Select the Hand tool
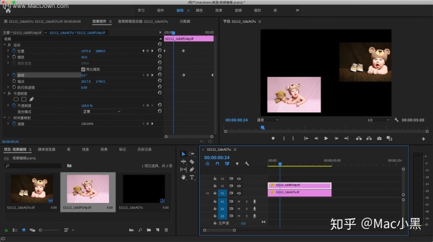 click(x=183, y=178)
